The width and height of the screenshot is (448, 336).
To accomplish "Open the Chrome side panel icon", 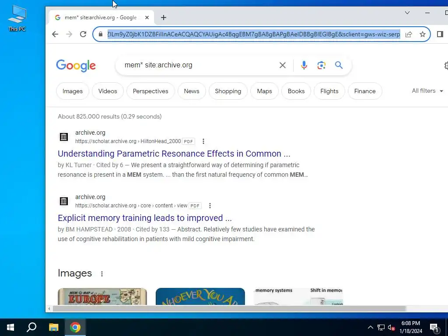I will [440, 34].
